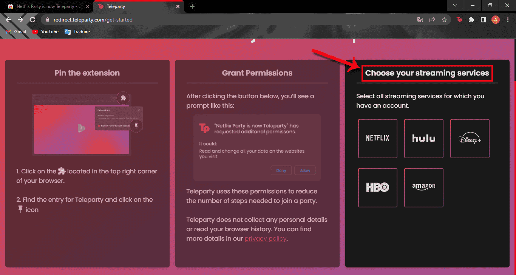Select the Disney+ streaming service tile
516x275 pixels.
coord(470,138)
